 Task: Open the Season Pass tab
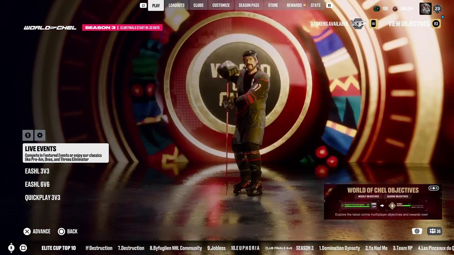(249, 5)
